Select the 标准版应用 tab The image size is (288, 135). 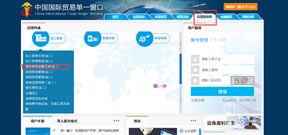pos(205,17)
